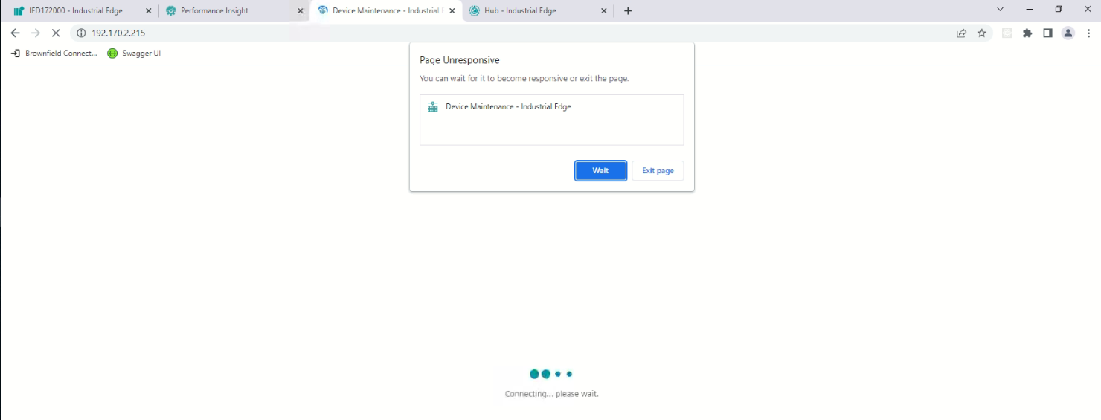Open the Extensions puzzle icon
This screenshot has height=420, width=1101.
pyautogui.click(x=1027, y=33)
